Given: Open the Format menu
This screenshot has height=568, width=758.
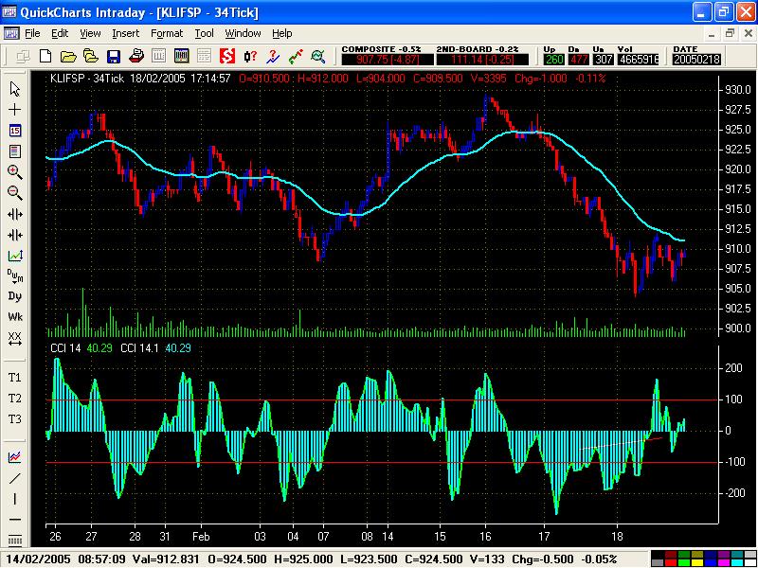Looking at the screenshot, I should [x=167, y=33].
